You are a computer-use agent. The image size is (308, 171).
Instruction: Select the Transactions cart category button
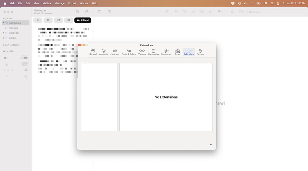tap(48, 20)
